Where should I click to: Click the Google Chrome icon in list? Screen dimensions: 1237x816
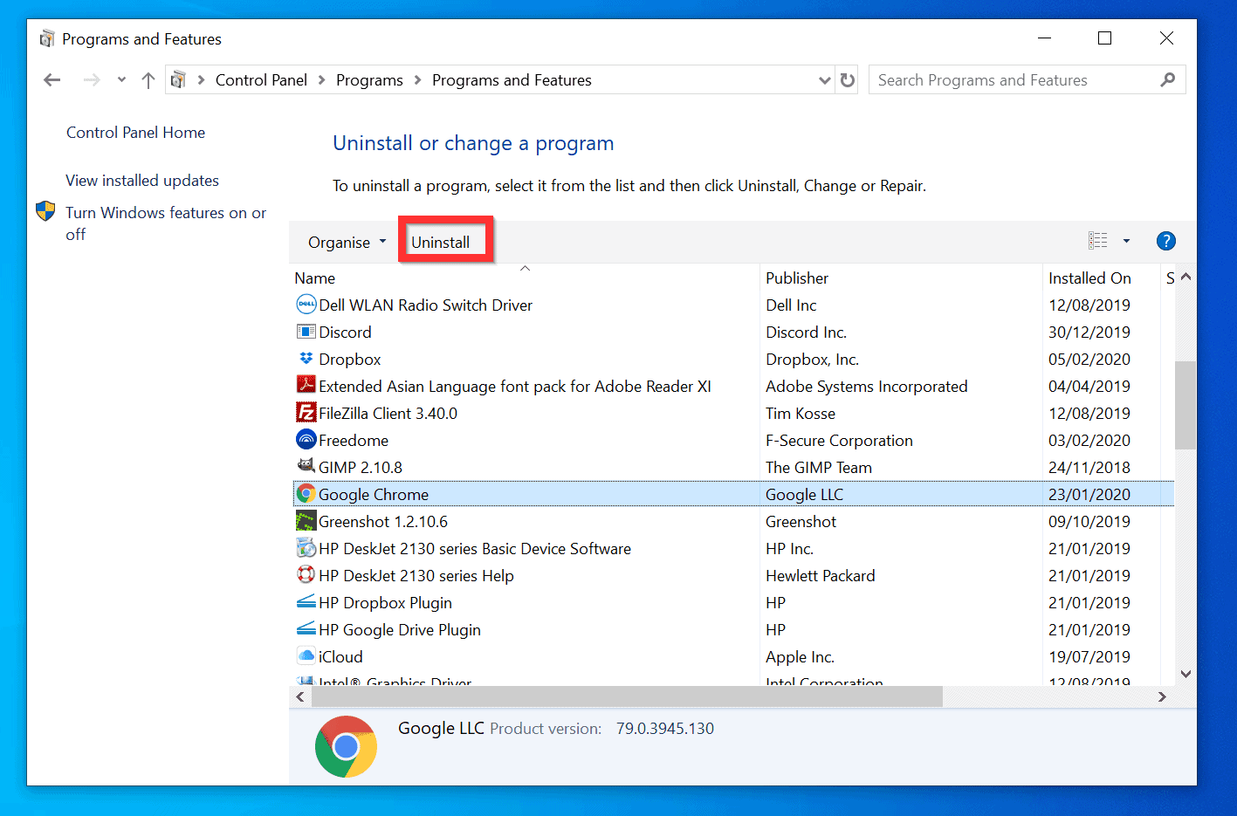pyautogui.click(x=306, y=493)
